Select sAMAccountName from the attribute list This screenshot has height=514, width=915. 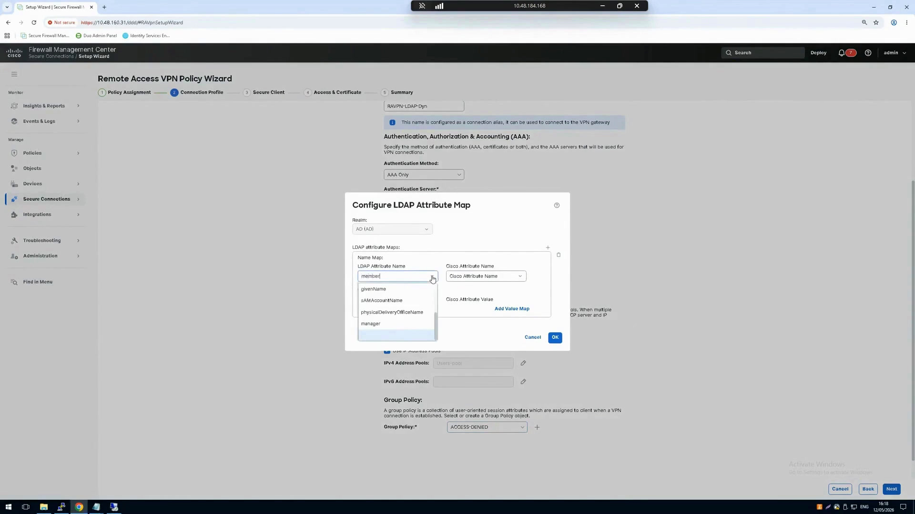click(x=396, y=300)
